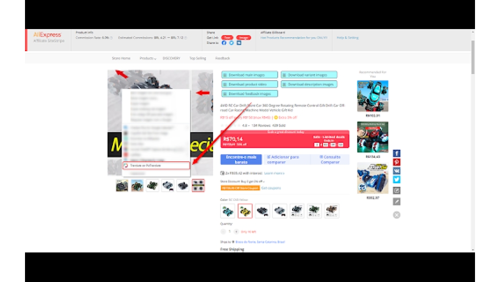The width and height of the screenshot is (500, 282).
Task: Open fourth gallery thumbnail
Action: click(167, 185)
